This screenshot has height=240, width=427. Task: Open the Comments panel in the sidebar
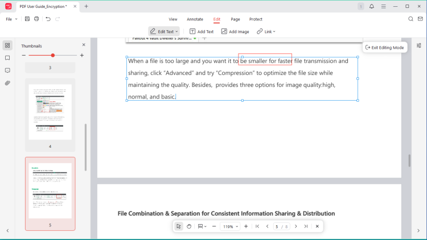coord(7,71)
